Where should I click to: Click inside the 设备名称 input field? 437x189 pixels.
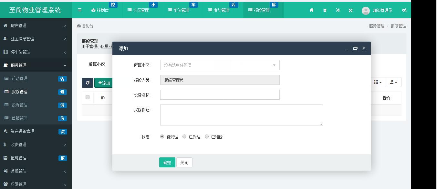click(220, 94)
